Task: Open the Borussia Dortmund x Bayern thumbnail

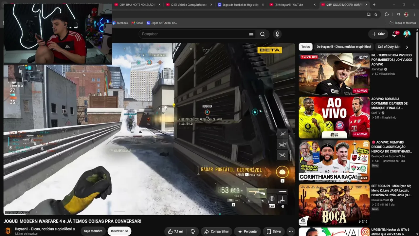Action: pos(334,117)
